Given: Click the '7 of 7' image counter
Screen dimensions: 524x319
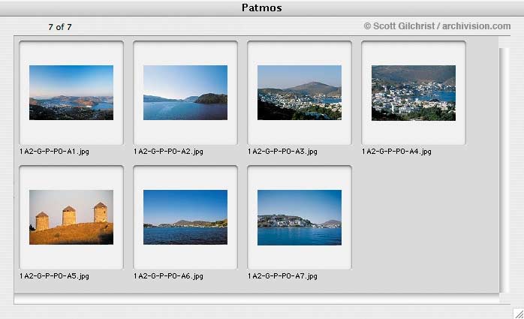Looking at the screenshot, I should click(60, 27).
